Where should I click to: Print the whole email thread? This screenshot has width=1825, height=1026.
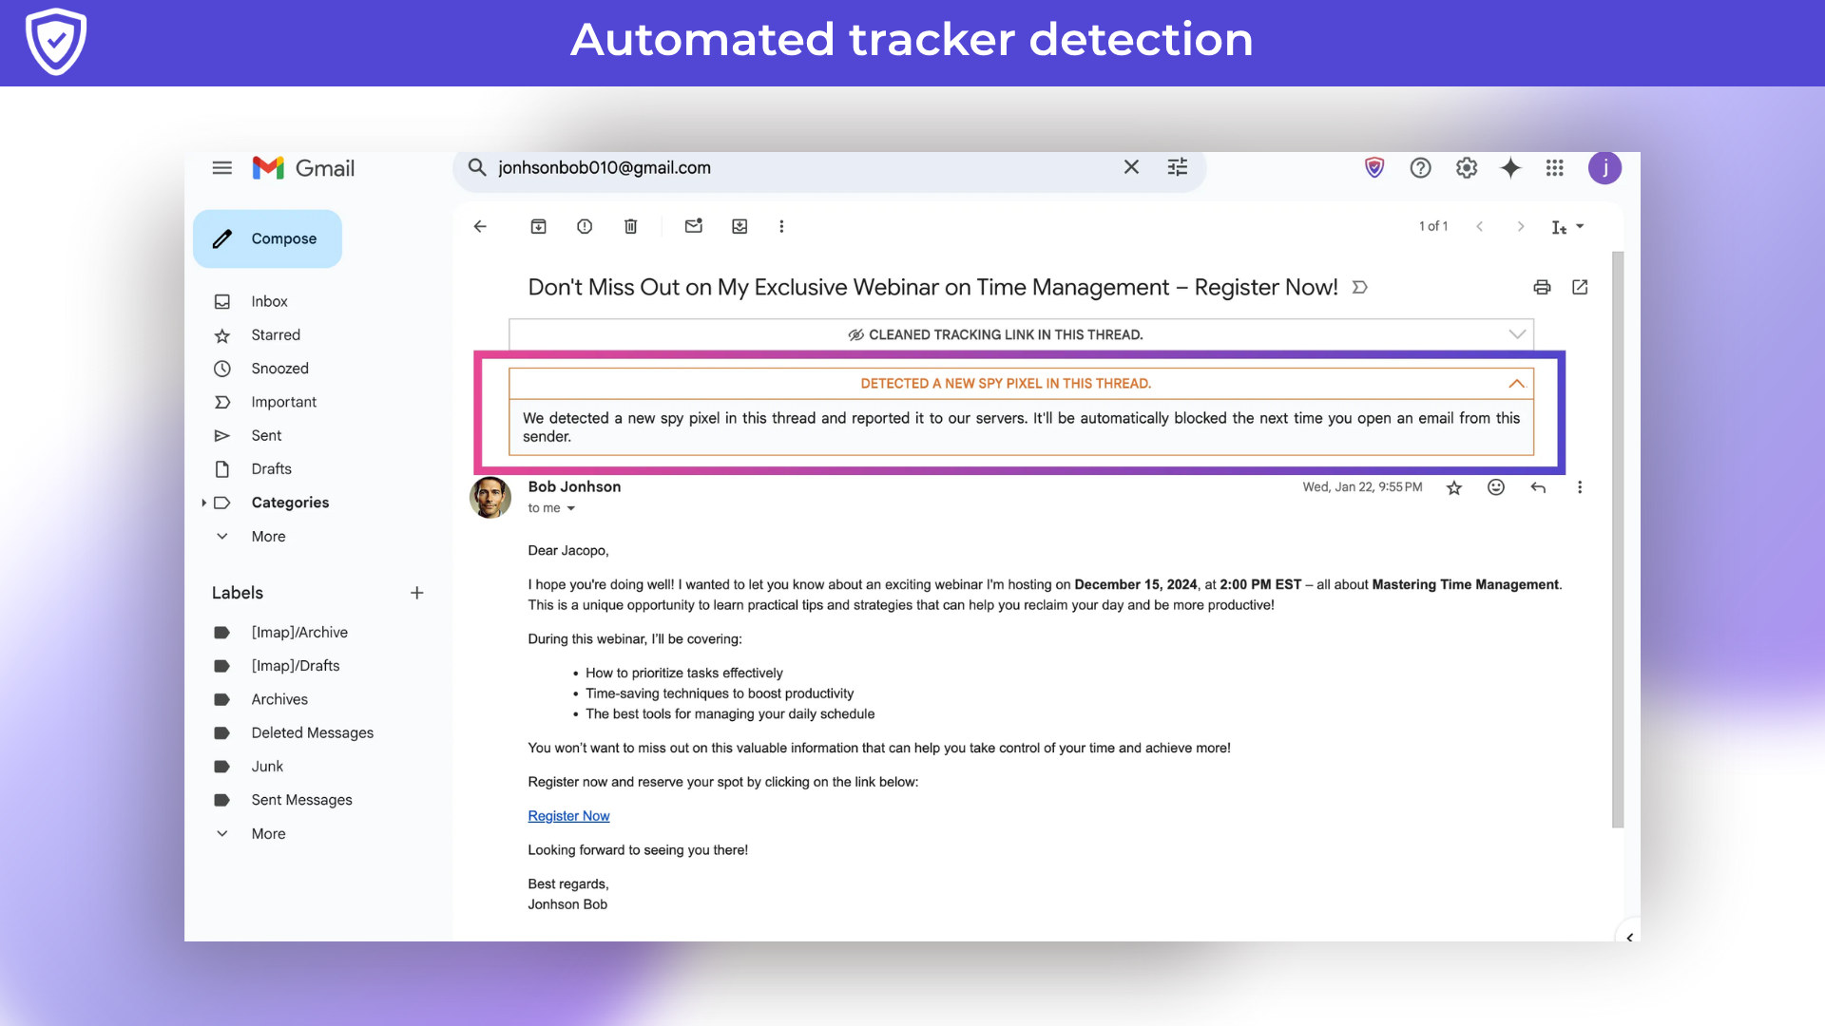[1542, 287]
